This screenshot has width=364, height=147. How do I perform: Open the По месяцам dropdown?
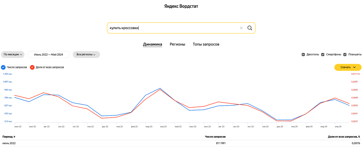tap(13, 54)
